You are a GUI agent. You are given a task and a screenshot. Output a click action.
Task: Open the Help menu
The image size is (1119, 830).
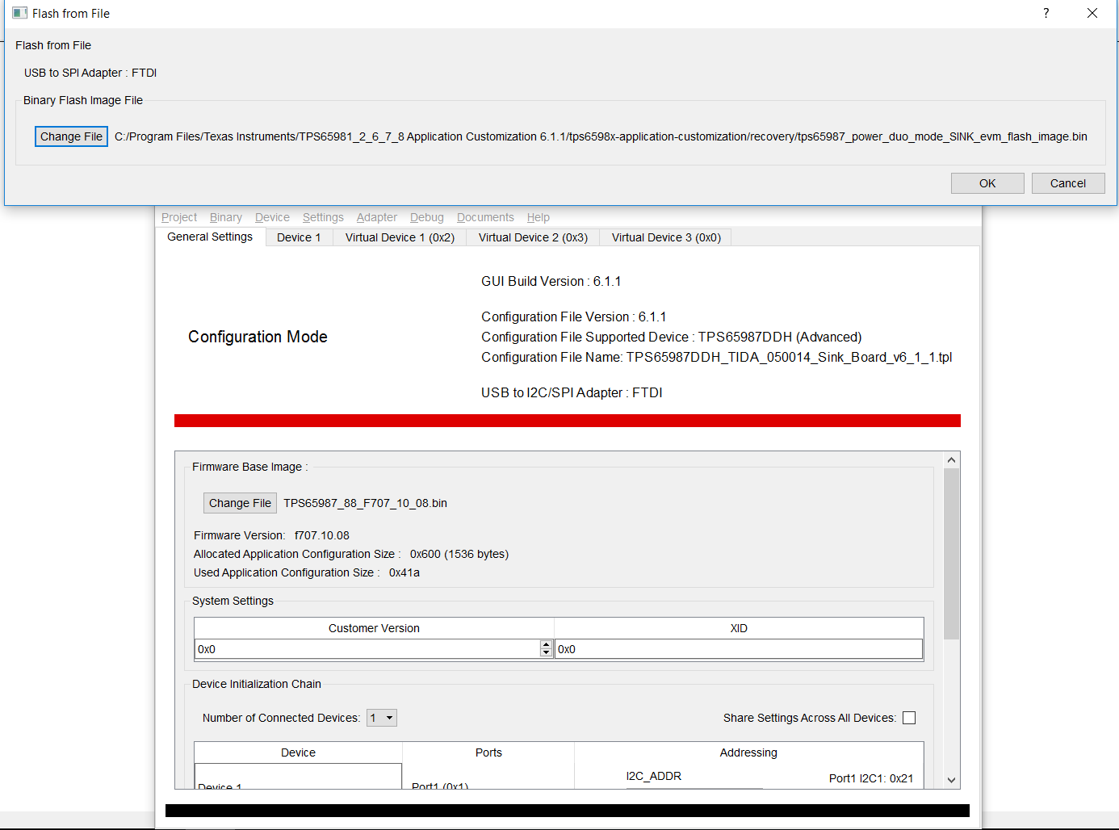click(539, 217)
